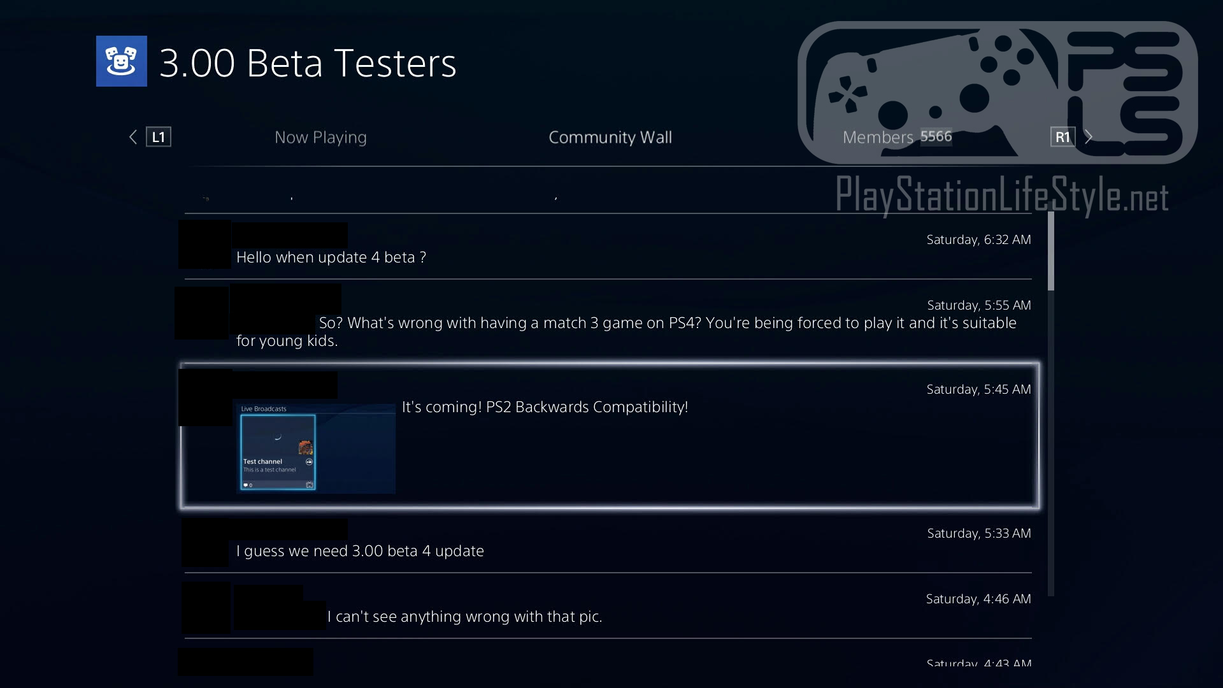Click the 3.00 Beta Testers community icon

[x=121, y=61]
